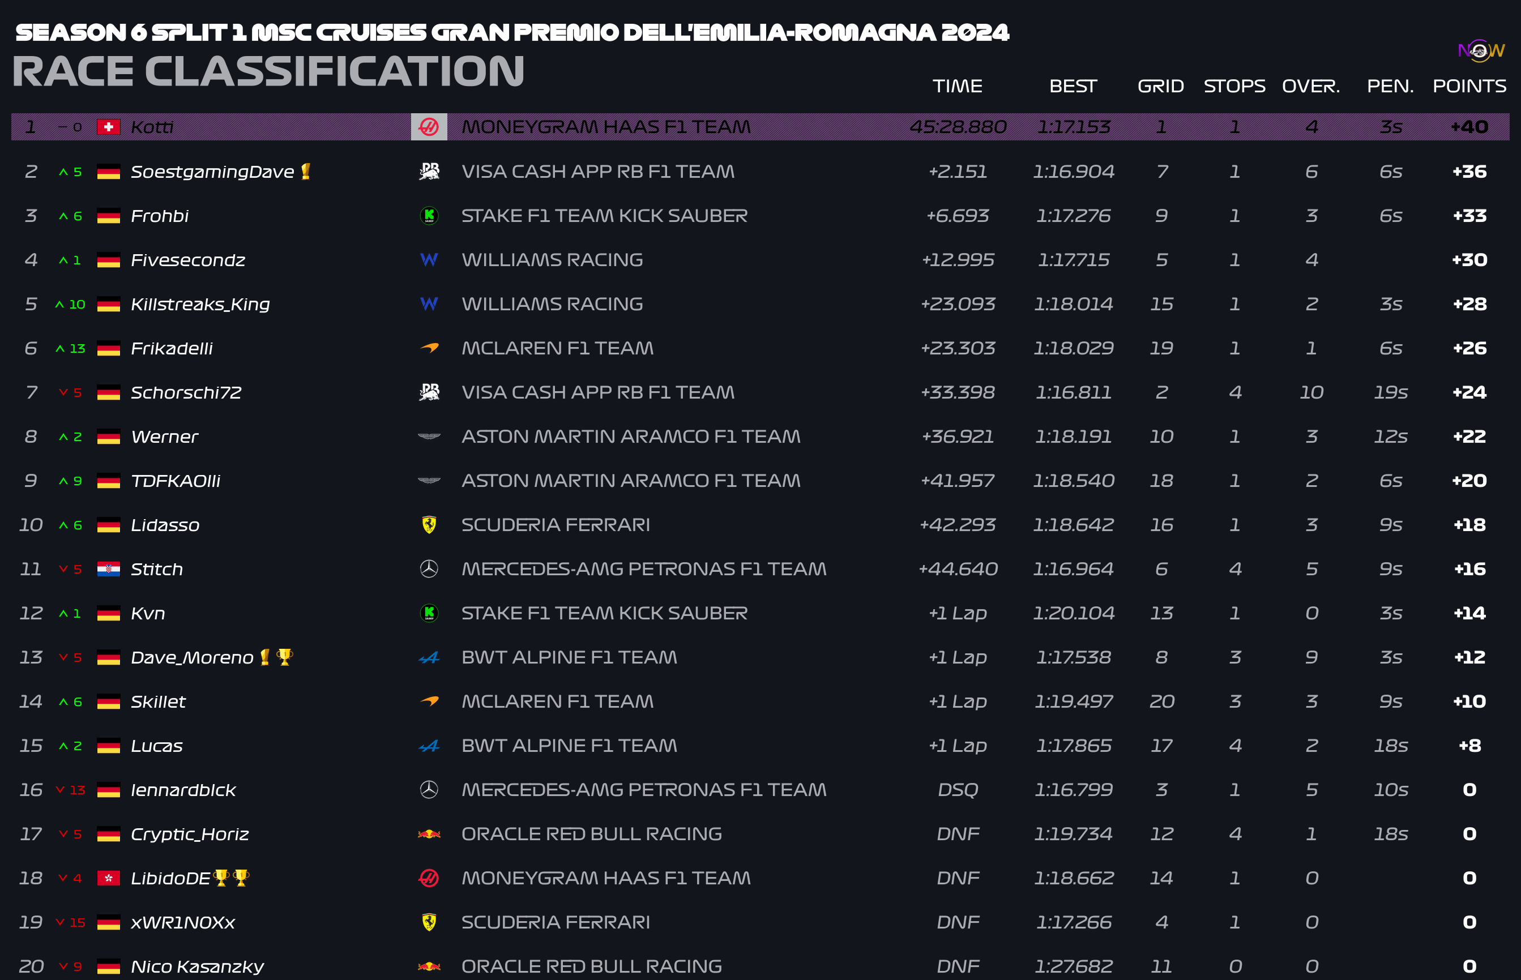The height and width of the screenshot is (980, 1521).
Task: Click the Haas logo in LibidoDE's row
Action: click(x=429, y=878)
